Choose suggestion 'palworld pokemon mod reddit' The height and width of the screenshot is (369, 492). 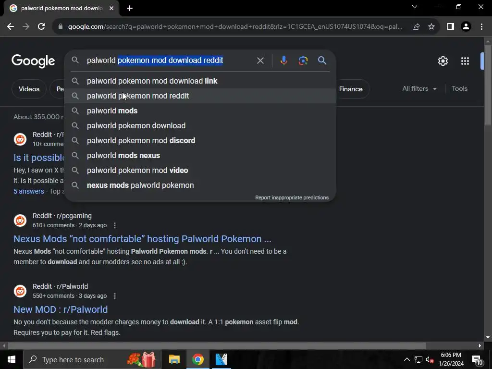200,96
